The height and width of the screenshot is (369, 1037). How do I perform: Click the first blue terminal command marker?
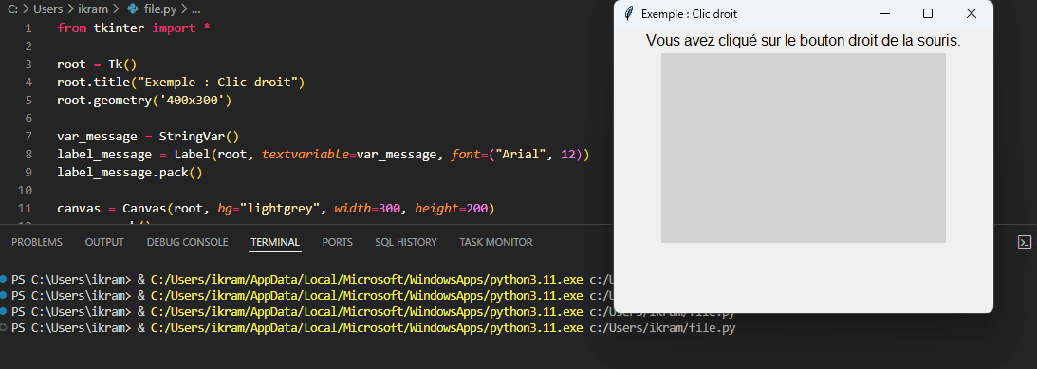click(x=4, y=279)
